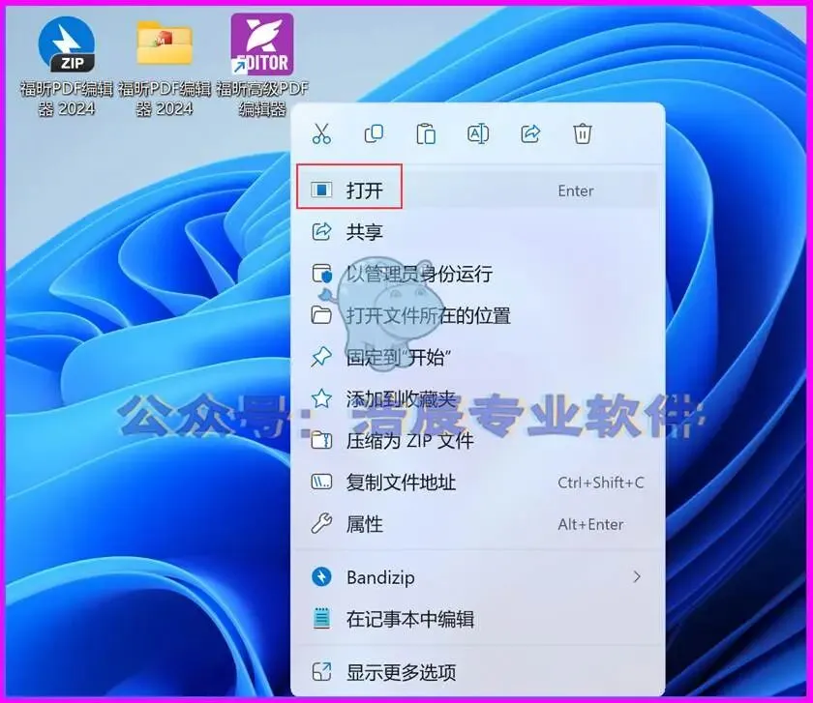This screenshot has width=813, height=703.
Task: Select the yellow folder desktop icon
Action: coord(165,44)
